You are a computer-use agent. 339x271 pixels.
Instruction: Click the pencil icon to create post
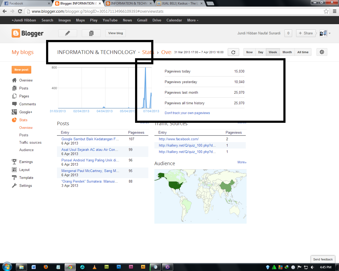click(68, 33)
